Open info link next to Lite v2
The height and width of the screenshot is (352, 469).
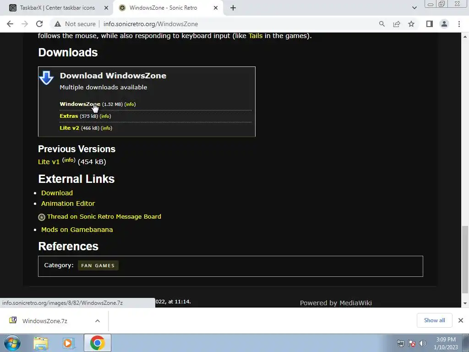(106, 128)
